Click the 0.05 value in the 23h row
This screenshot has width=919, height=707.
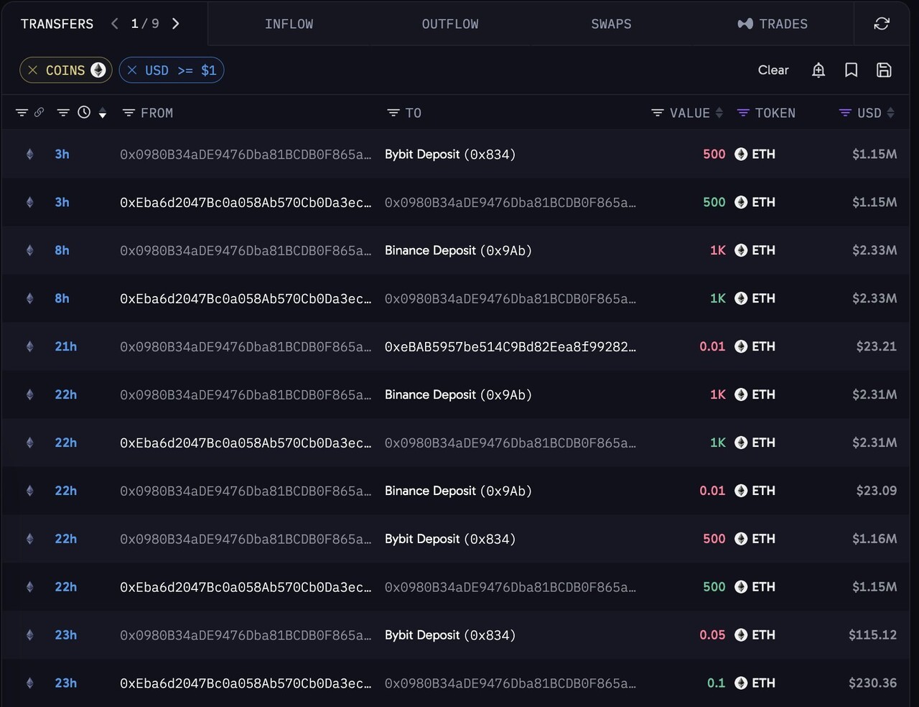click(x=712, y=635)
